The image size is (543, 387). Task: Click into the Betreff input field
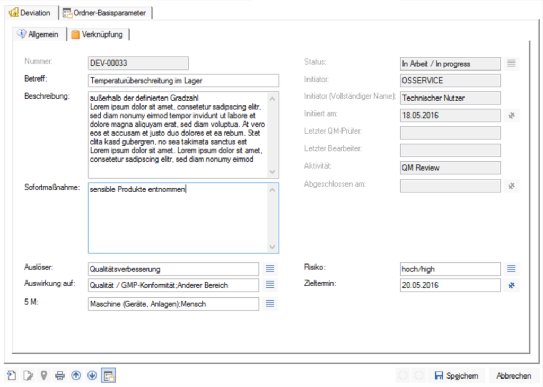tap(183, 81)
